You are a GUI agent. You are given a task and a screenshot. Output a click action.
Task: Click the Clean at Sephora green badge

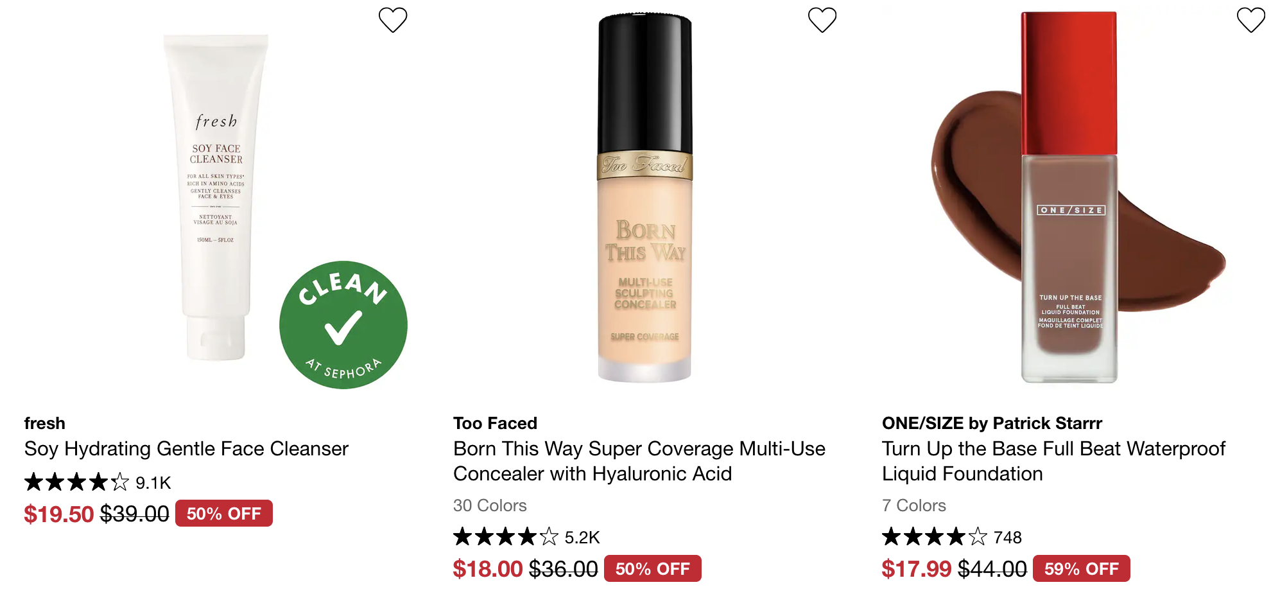343,324
